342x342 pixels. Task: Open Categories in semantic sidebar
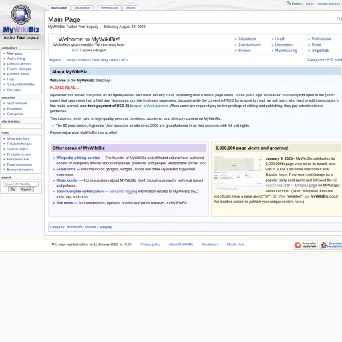click(15, 114)
